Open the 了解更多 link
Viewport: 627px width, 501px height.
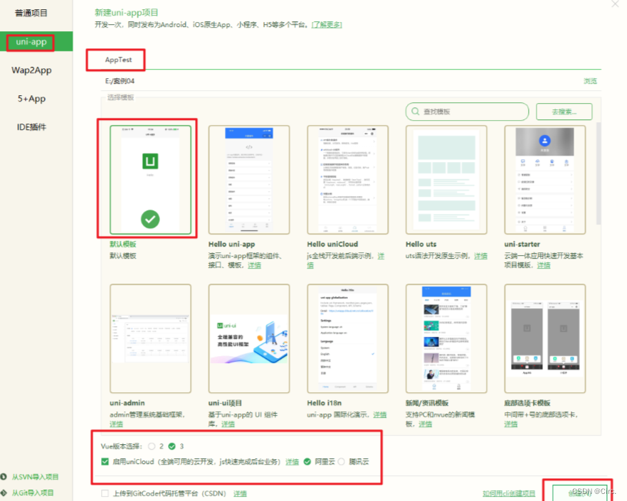pos(327,25)
